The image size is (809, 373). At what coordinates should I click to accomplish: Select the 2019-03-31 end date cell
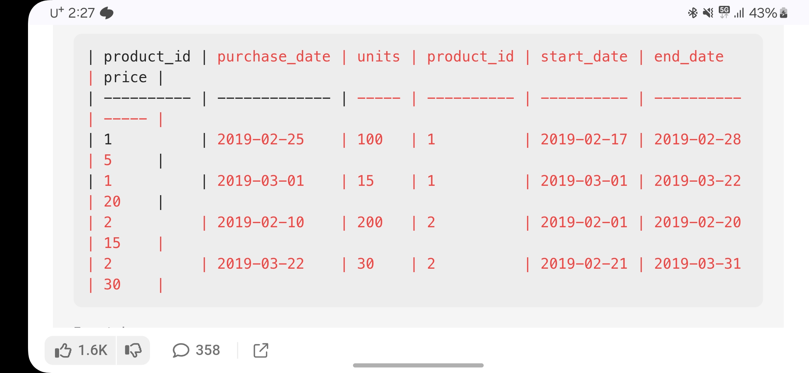[x=698, y=264]
